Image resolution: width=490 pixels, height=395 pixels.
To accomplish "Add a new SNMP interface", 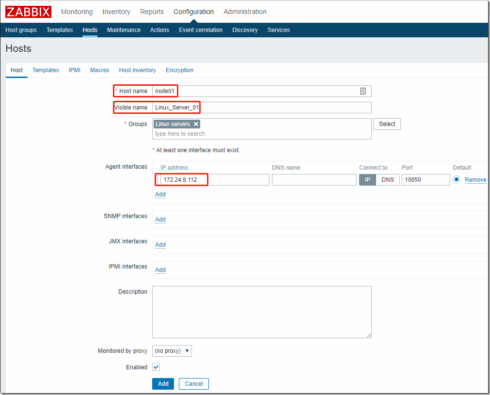I will (160, 220).
